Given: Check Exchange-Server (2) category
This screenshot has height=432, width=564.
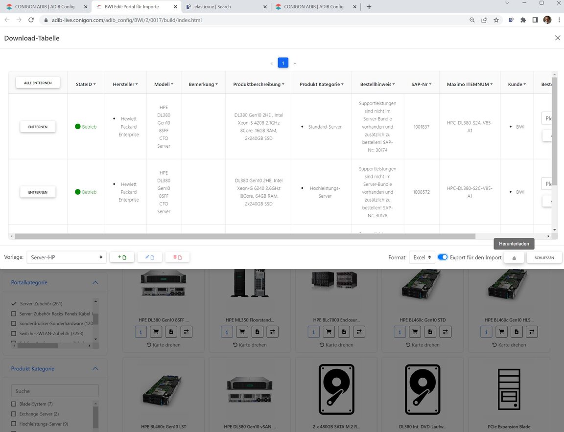Looking at the screenshot, I should [x=14, y=414].
